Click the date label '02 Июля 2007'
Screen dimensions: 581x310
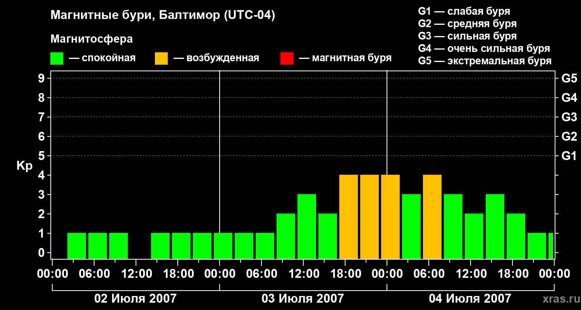(x=136, y=298)
